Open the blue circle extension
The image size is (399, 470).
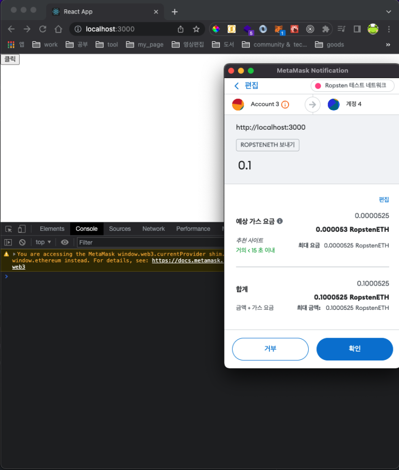pyautogui.click(x=263, y=29)
